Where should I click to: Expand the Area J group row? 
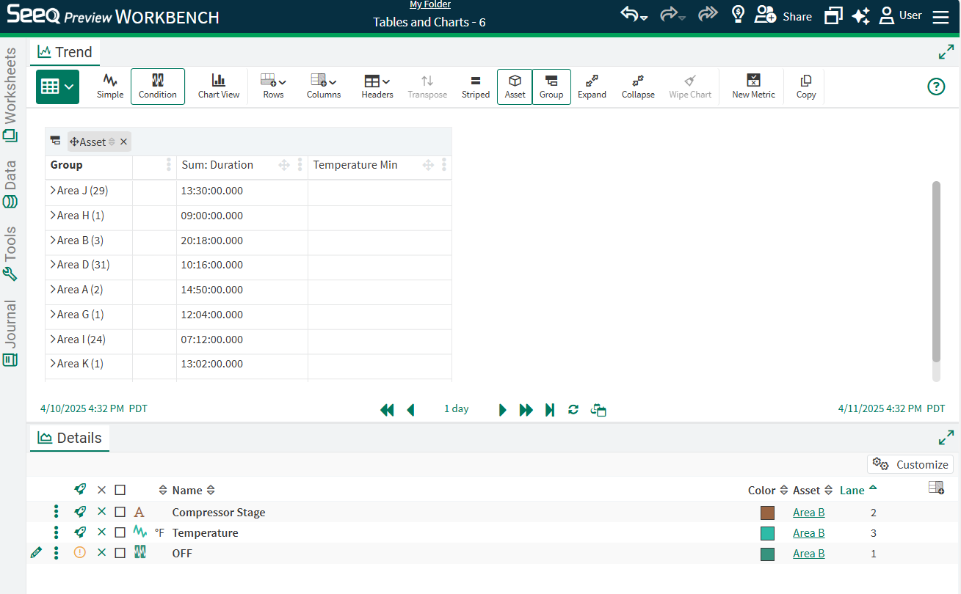click(x=53, y=191)
